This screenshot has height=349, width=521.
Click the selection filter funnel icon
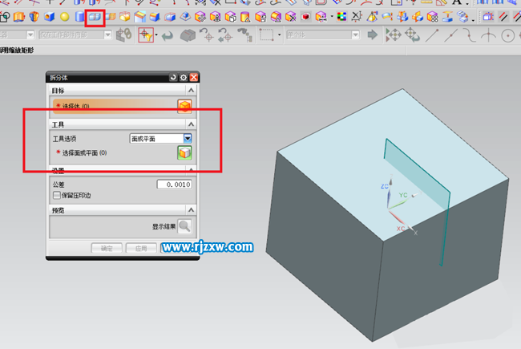click(x=146, y=35)
